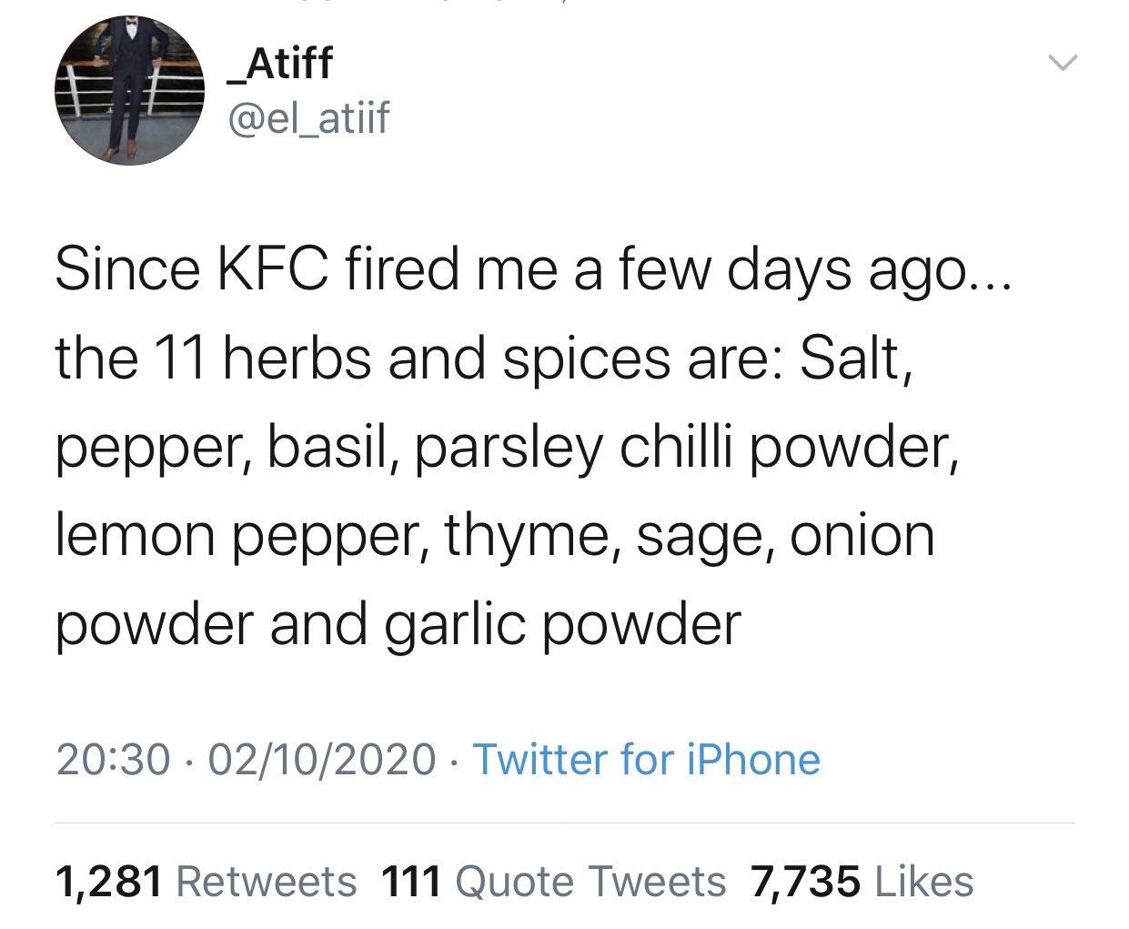Show the Quote Tweets label list
The height and width of the screenshot is (929, 1129).
tap(589, 881)
